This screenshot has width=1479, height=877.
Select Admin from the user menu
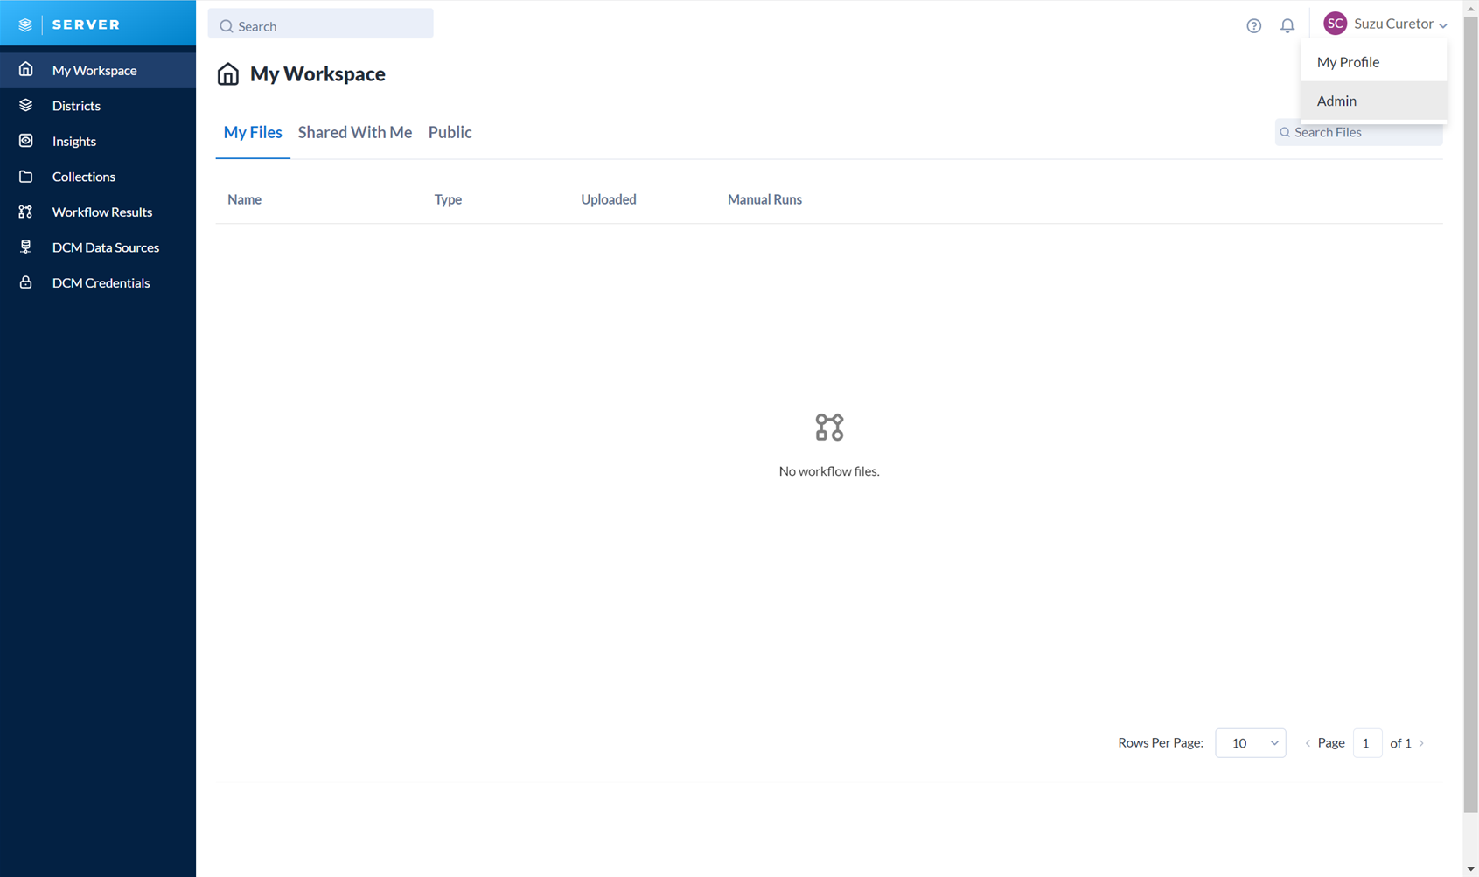coord(1336,101)
